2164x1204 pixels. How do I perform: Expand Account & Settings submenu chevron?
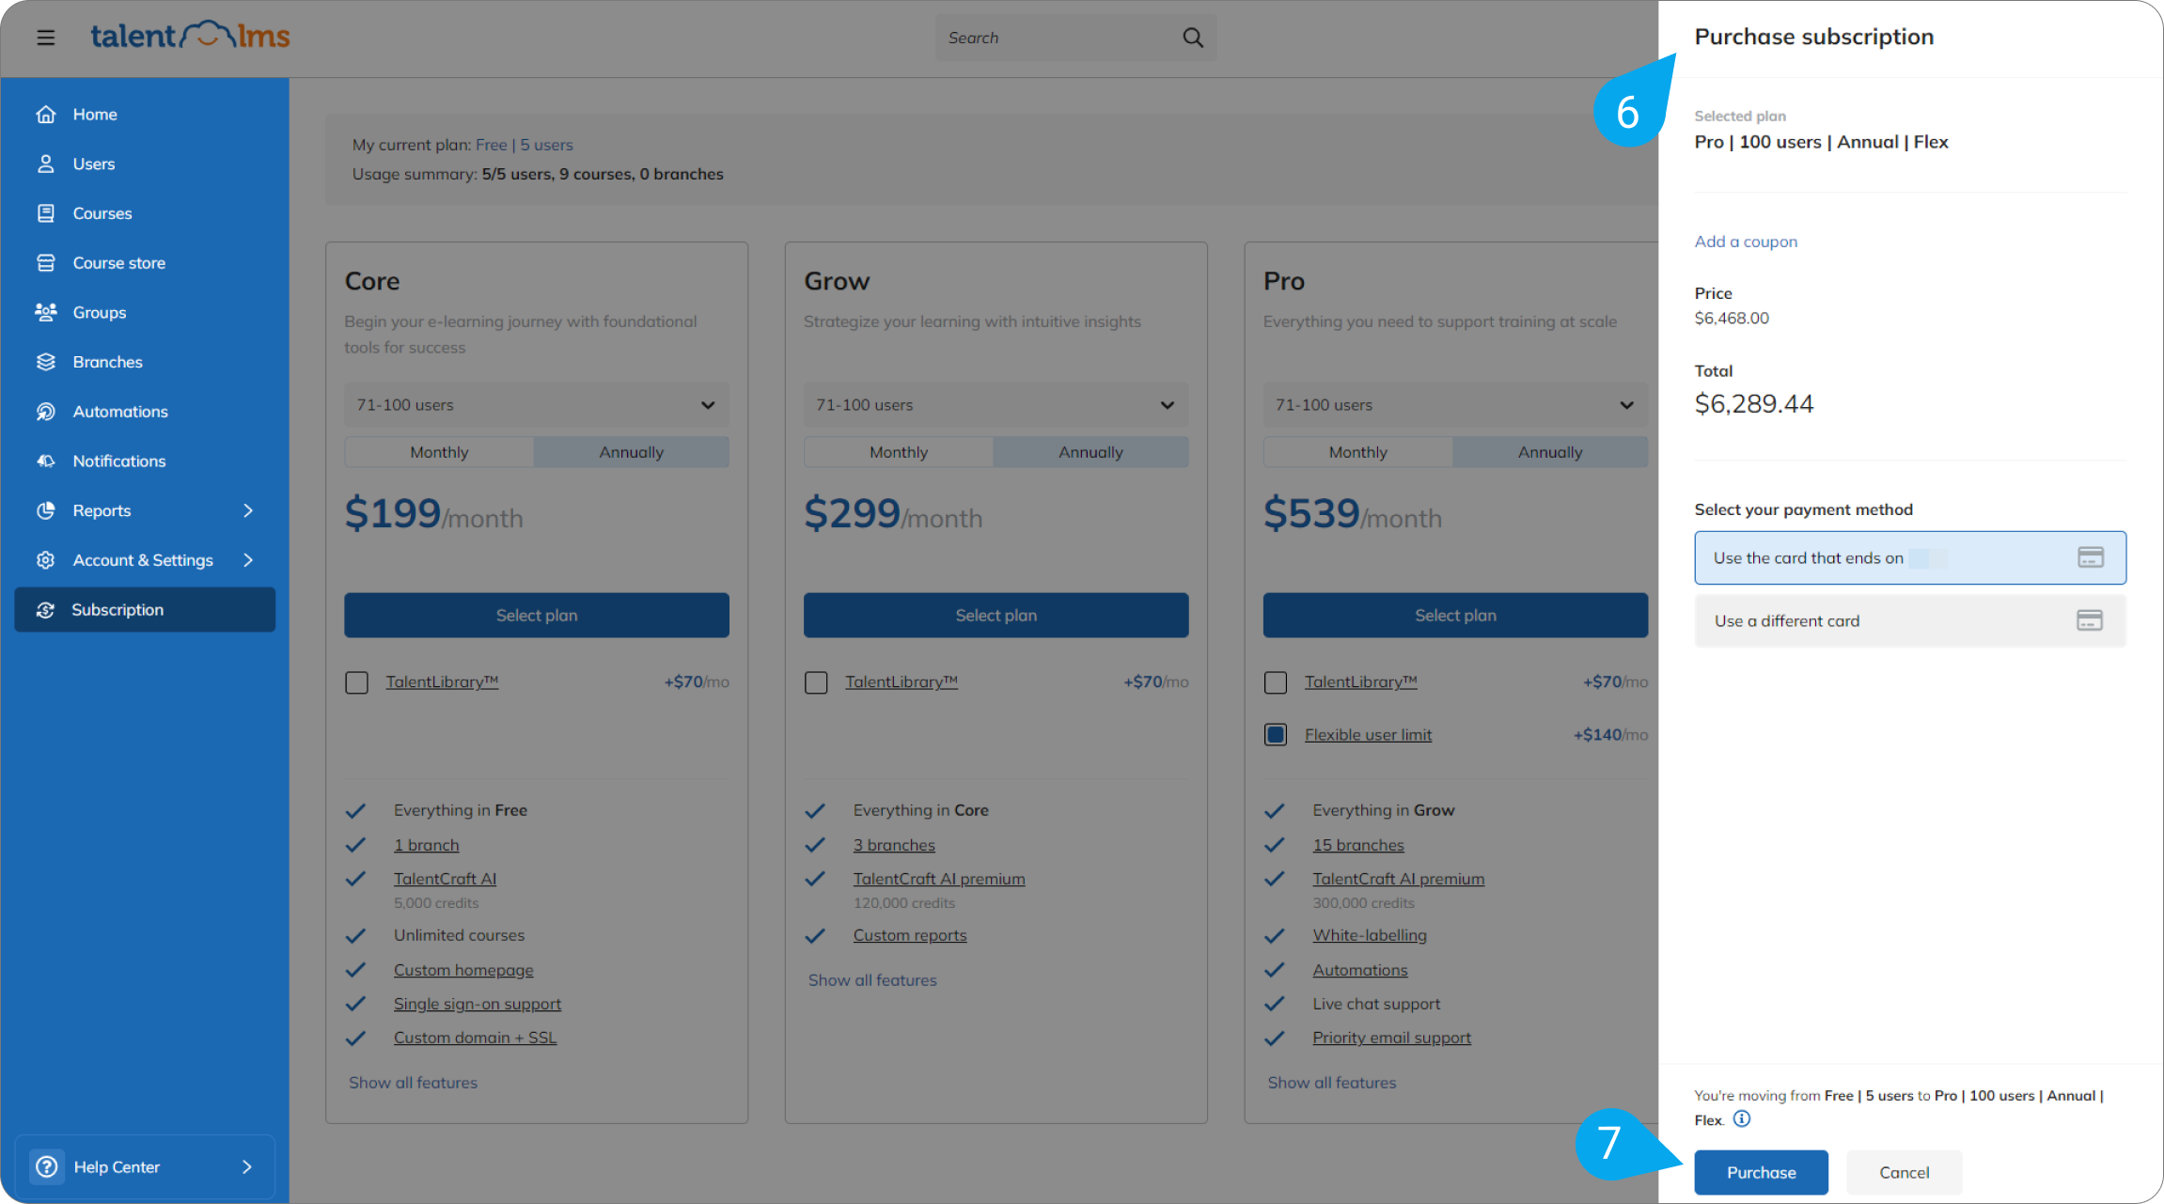click(x=248, y=560)
